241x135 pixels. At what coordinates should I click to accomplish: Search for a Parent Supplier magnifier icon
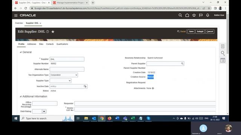[x=182, y=63]
